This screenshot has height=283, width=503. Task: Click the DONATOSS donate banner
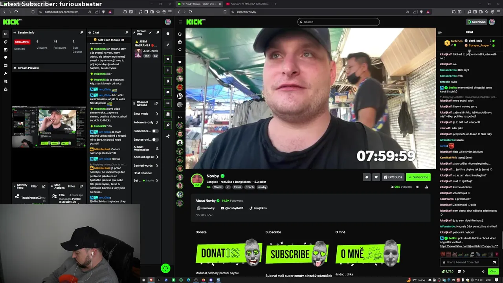(229, 253)
